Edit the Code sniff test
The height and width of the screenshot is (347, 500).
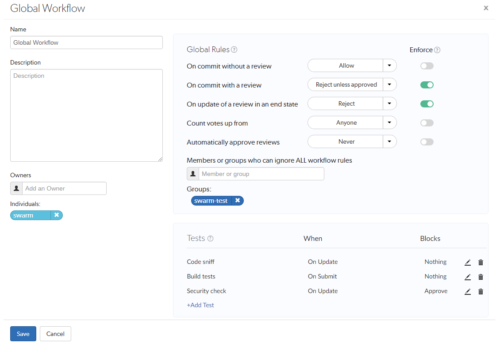point(468,262)
